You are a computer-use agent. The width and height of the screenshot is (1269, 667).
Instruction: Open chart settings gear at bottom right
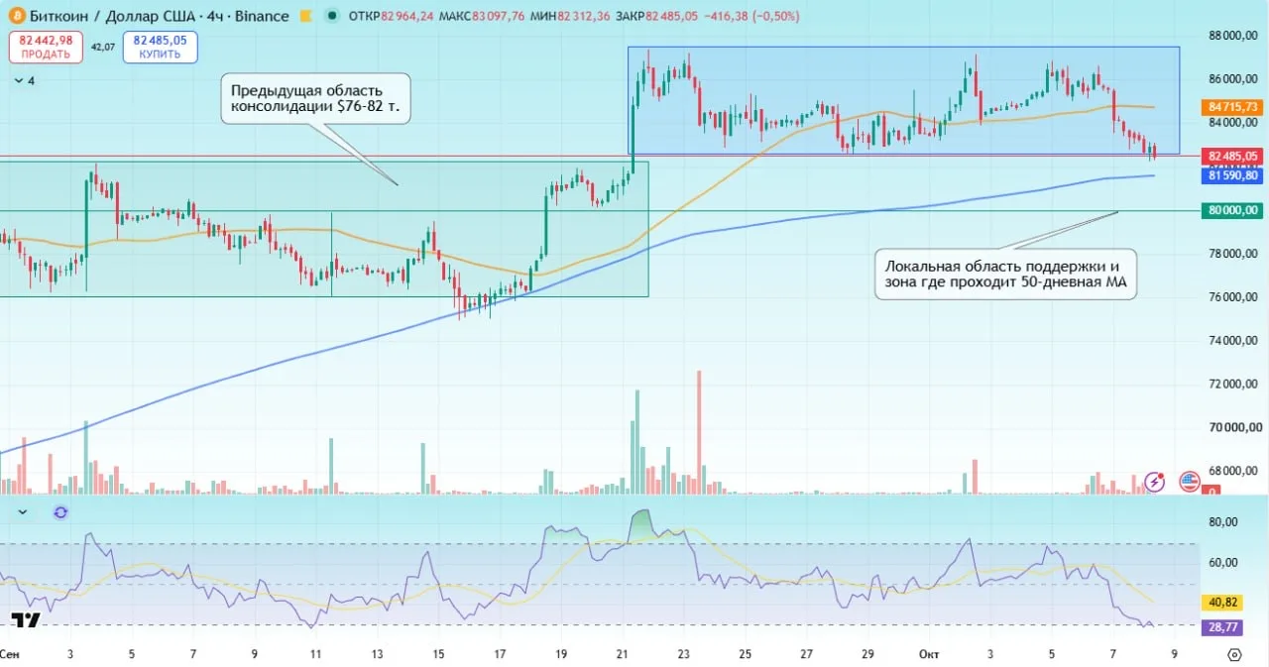[1234, 654]
